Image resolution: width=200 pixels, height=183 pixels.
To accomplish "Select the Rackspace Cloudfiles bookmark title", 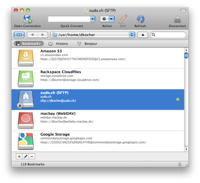I will click(61, 72).
